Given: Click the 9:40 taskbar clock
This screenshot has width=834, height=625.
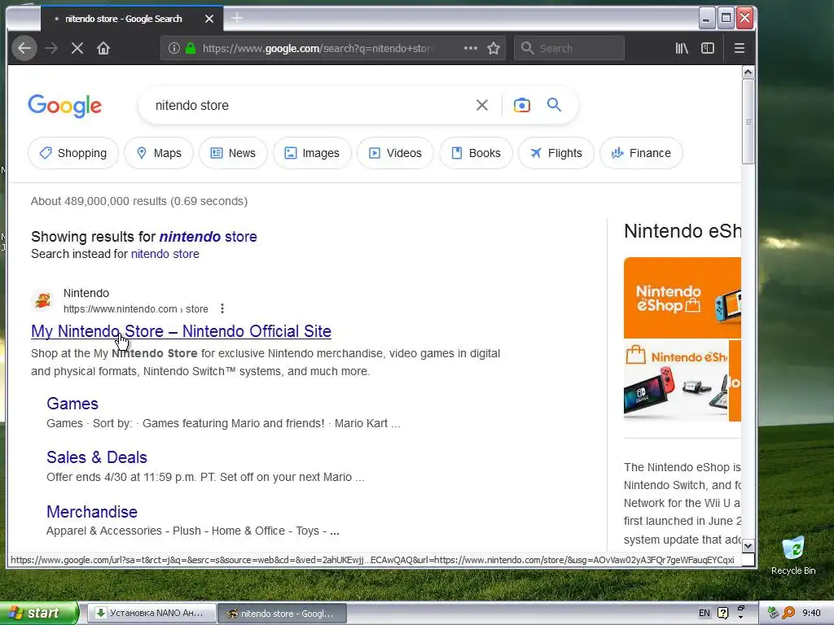Looking at the screenshot, I should click(812, 614).
